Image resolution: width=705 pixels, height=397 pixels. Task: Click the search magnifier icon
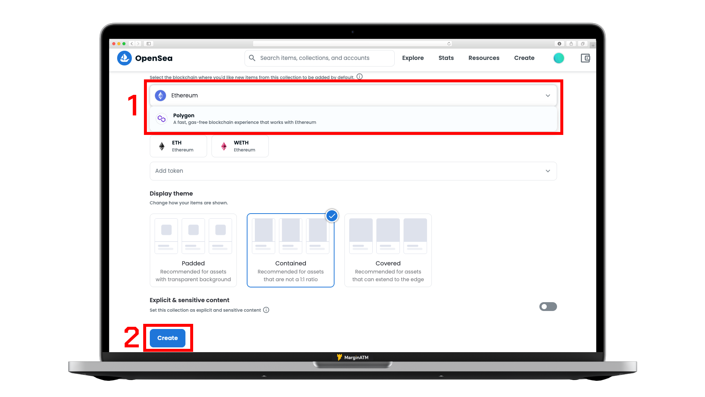[x=252, y=58]
